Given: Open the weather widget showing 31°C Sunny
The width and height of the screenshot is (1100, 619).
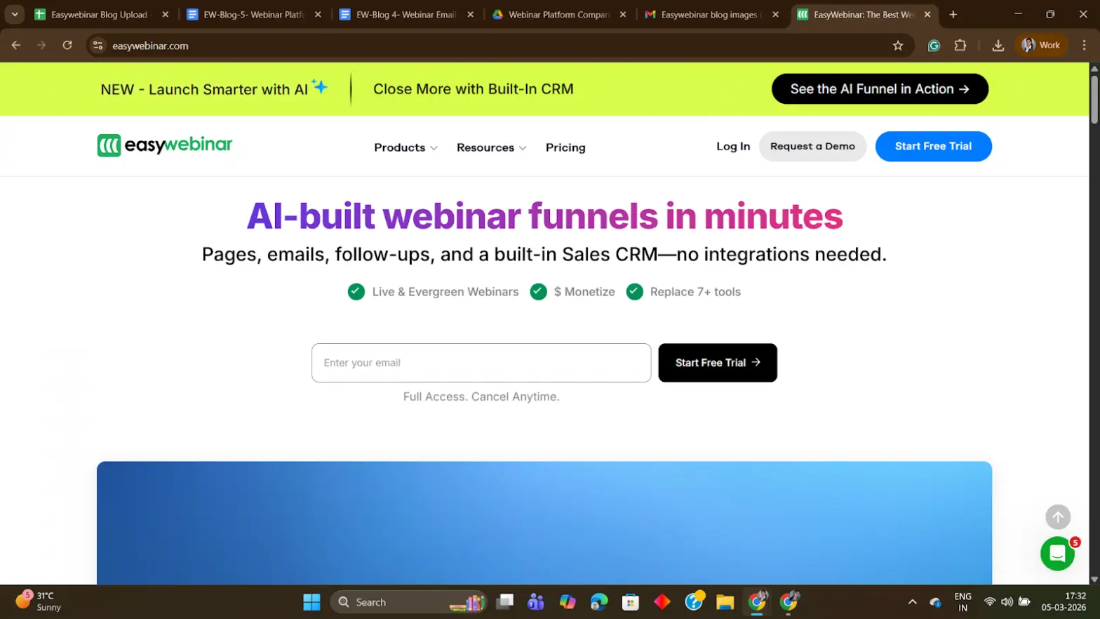Looking at the screenshot, I should [40, 601].
